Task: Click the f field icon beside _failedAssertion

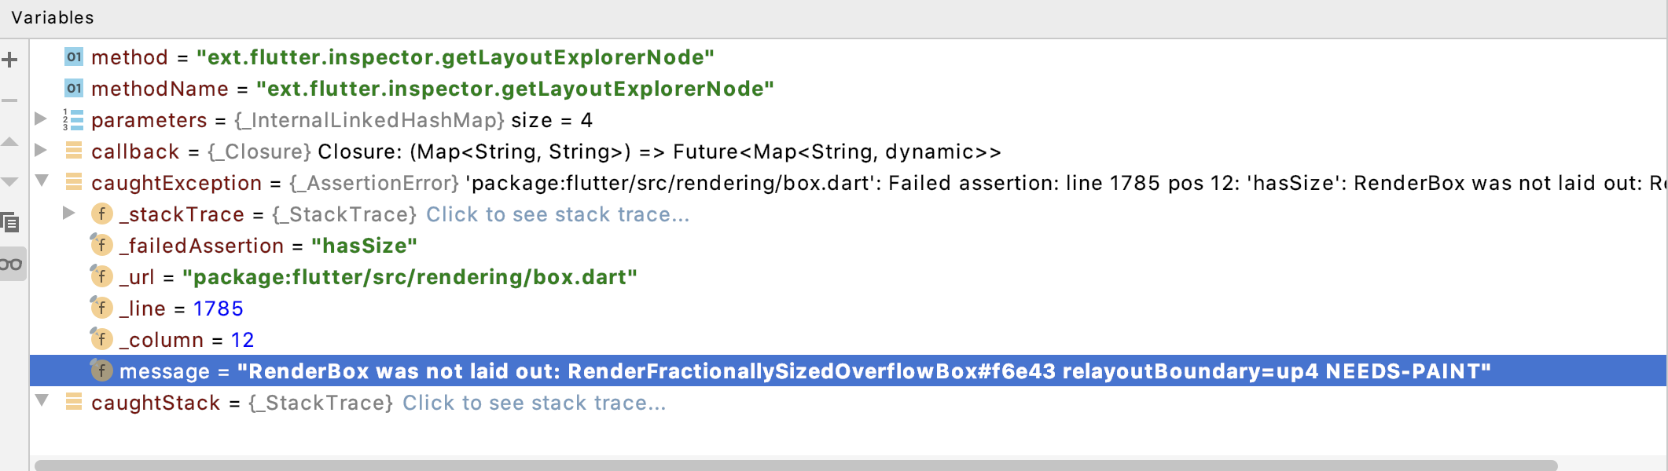Action: click(x=101, y=246)
